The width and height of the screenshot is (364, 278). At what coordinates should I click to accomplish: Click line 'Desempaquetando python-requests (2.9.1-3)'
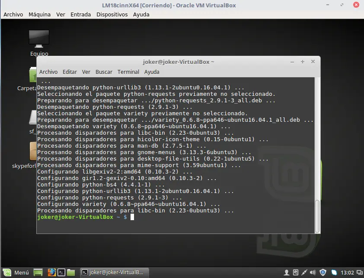(x=115, y=107)
